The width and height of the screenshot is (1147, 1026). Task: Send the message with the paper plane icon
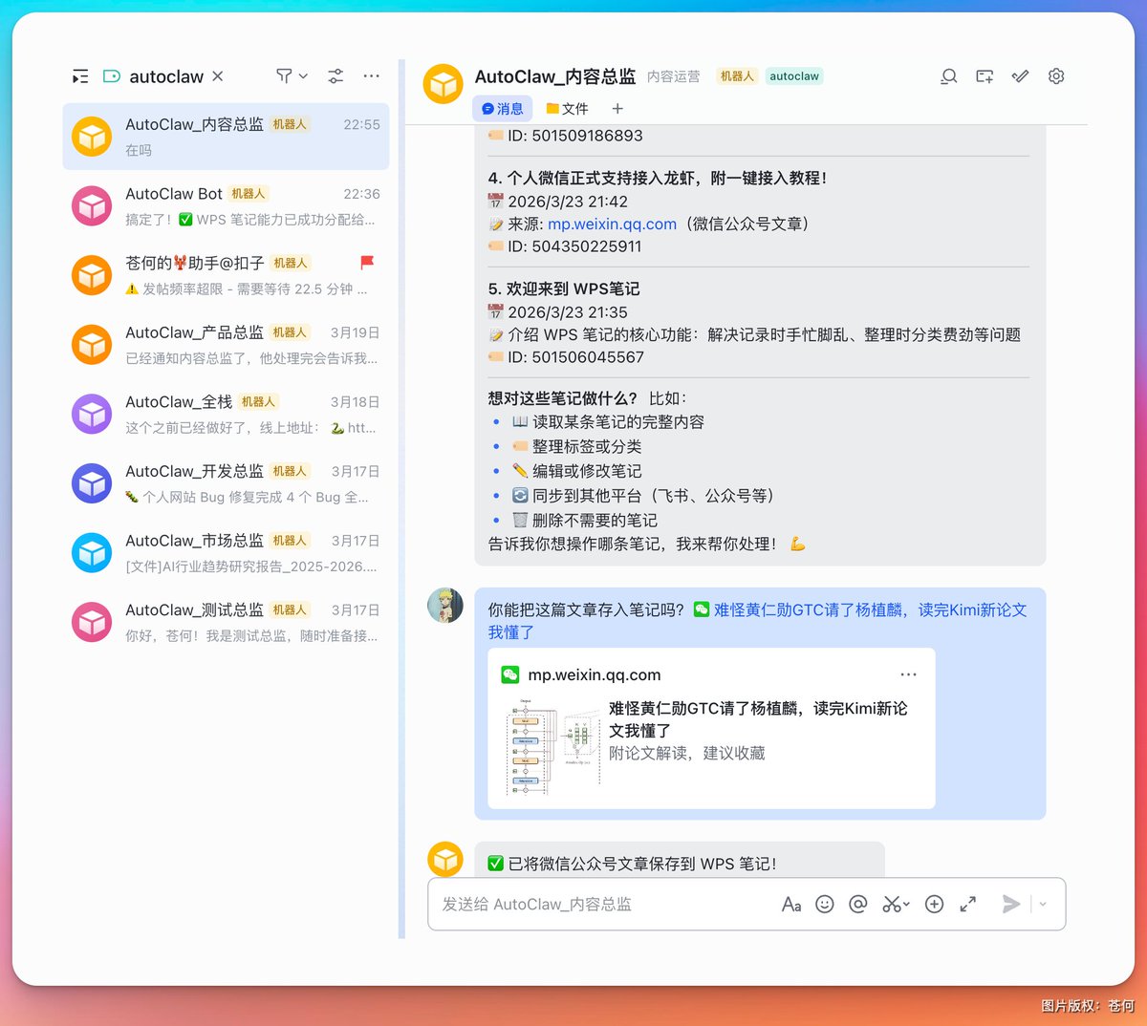pos(1011,904)
